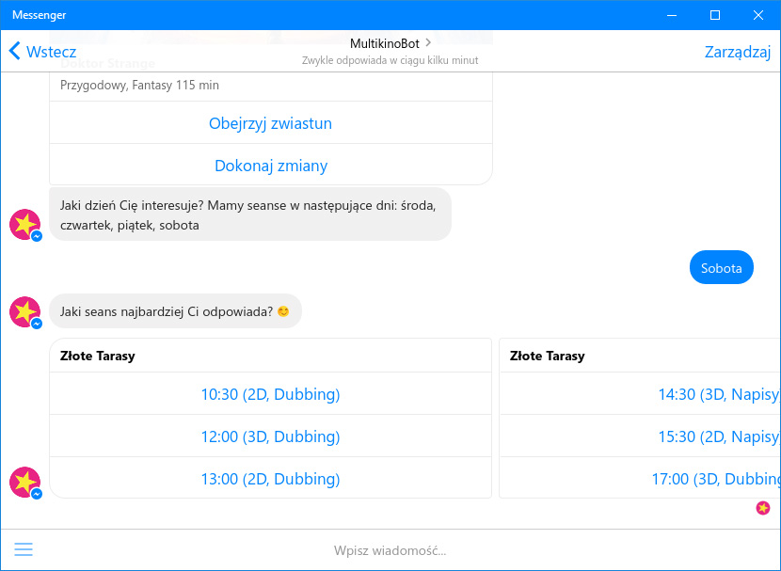The image size is (781, 571).
Task: Click the MultikinoBot conversation title
Action: (385, 44)
